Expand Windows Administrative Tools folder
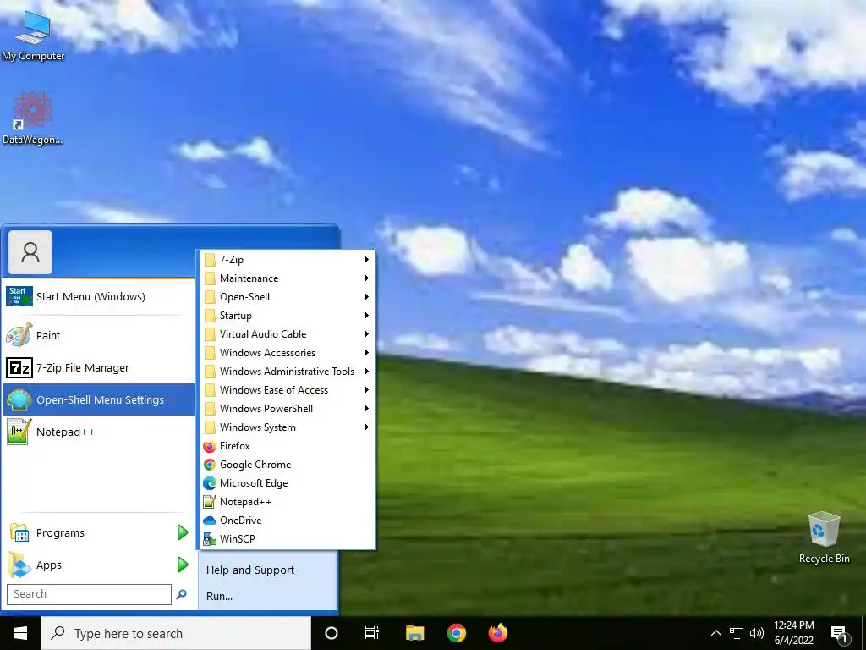Screen dimensions: 866x650 pos(287,372)
